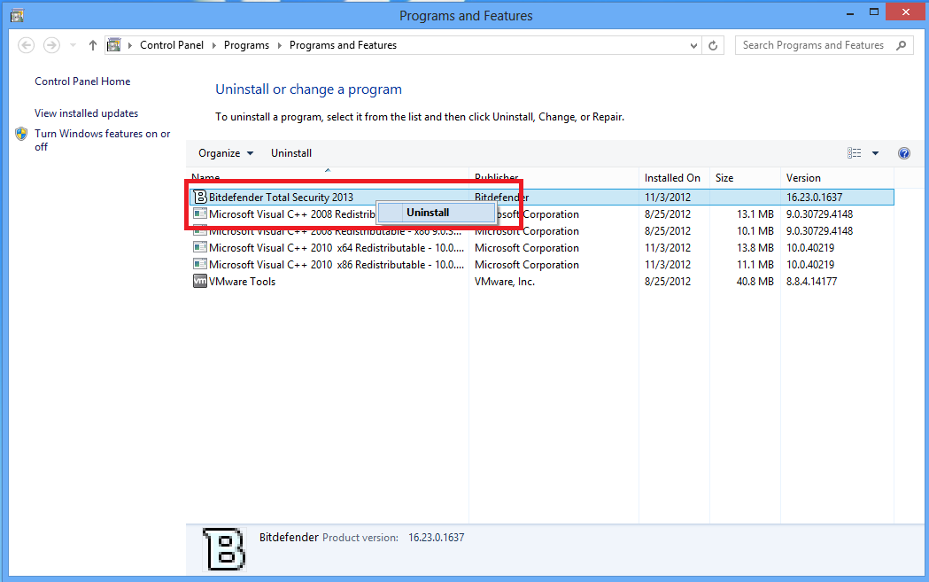The width and height of the screenshot is (929, 582).
Task: Choose Uninstall from the context menu
Action: pyautogui.click(x=436, y=213)
